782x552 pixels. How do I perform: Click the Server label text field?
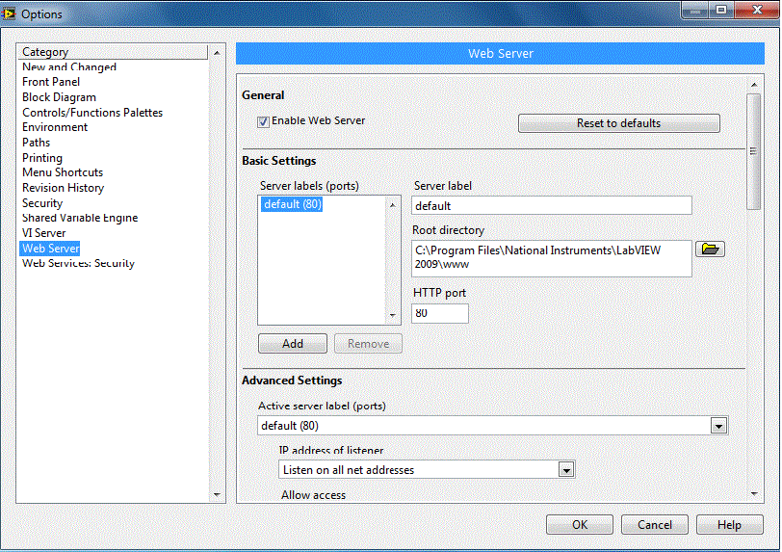[x=551, y=205]
